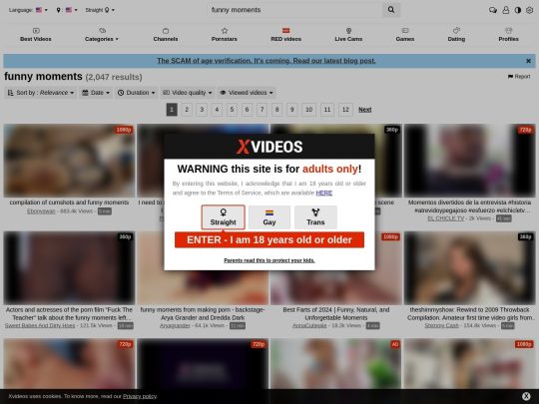
Task: Open the Profiles section
Action: pos(508,35)
